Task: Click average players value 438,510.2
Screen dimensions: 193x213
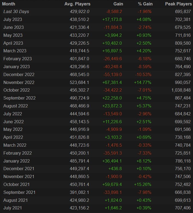Action: 79,20
